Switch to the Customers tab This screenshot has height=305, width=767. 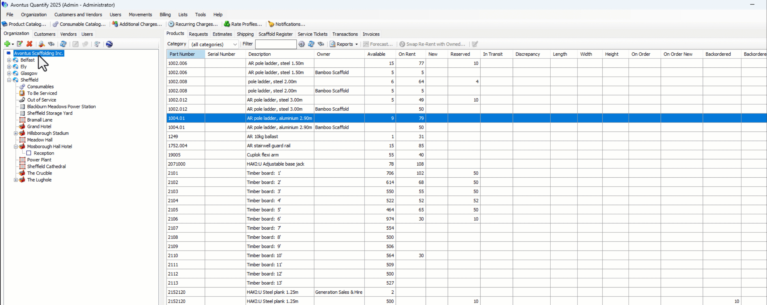(44, 34)
